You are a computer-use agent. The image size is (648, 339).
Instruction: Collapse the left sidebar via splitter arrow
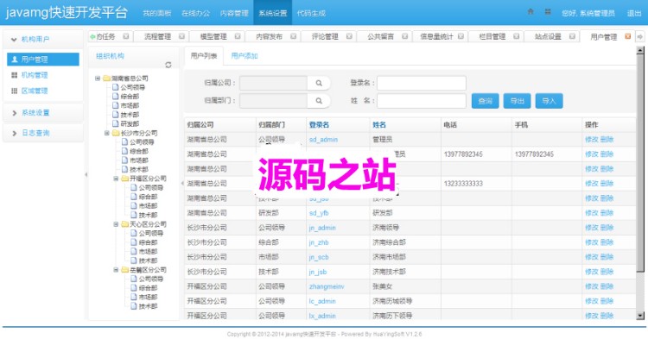click(x=86, y=175)
